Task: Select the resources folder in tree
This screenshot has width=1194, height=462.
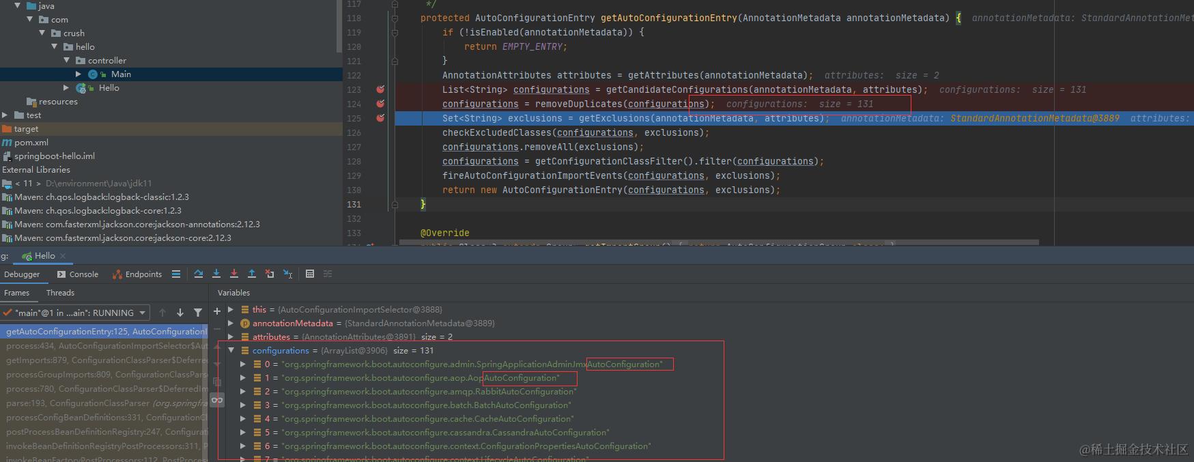Action: [x=58, y=102]
